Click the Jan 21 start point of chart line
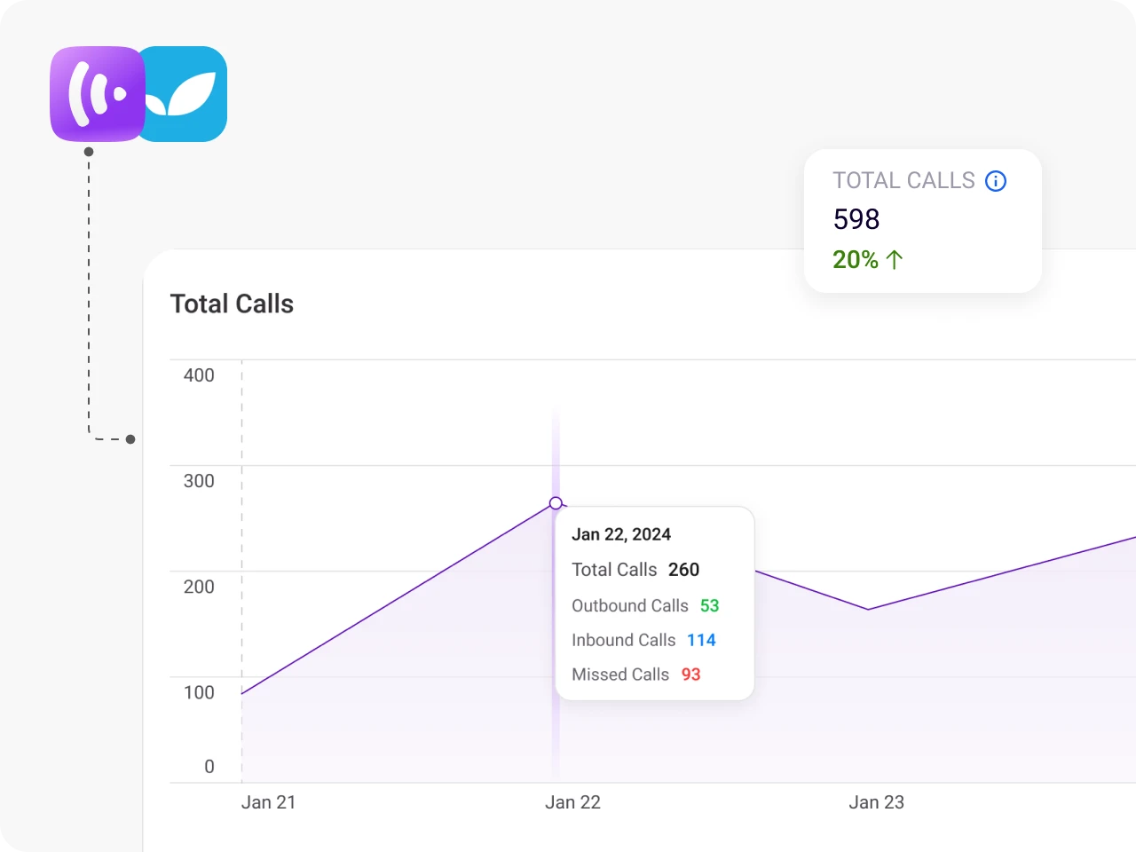Screen dimensions: 1136x852 [241, 694]
